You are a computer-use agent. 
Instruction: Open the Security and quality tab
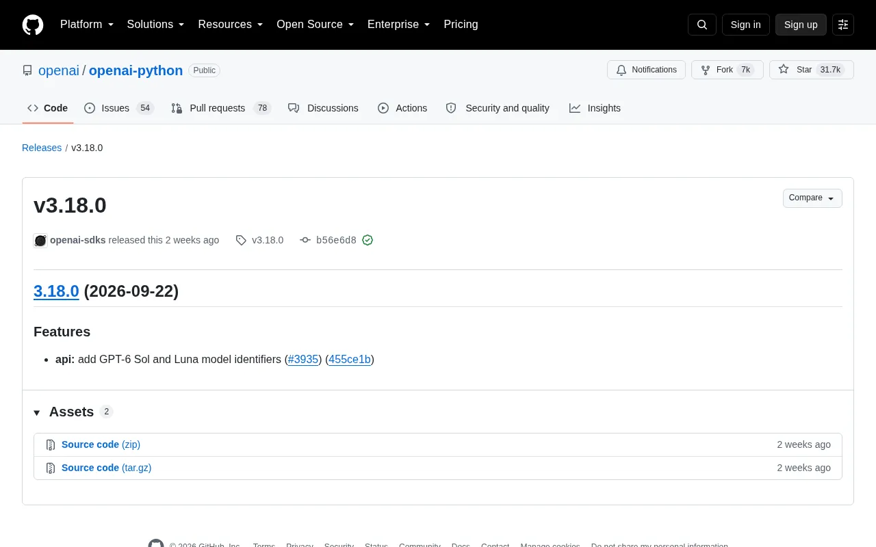point(498,108)
